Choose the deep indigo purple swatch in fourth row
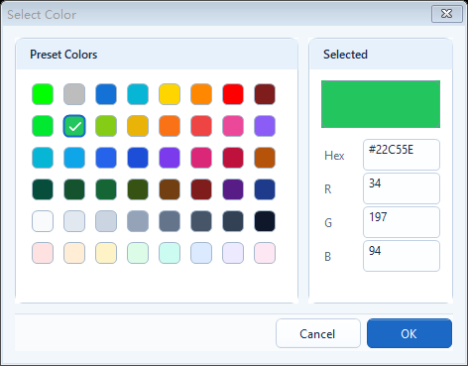 coord(233,189)
